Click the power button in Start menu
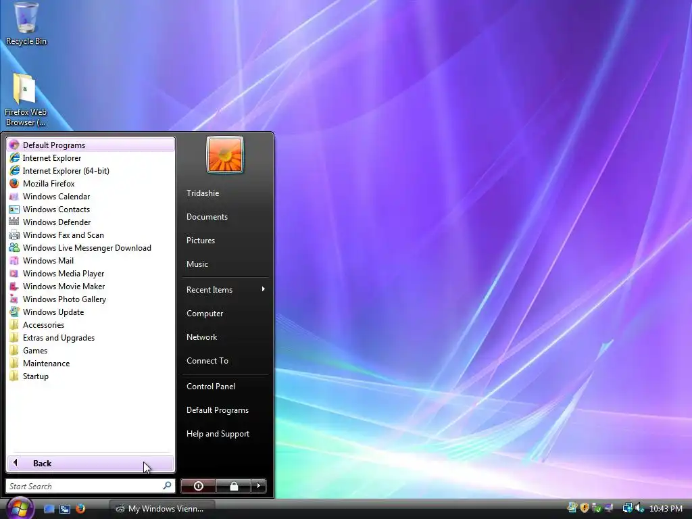 tap(198, 486)
